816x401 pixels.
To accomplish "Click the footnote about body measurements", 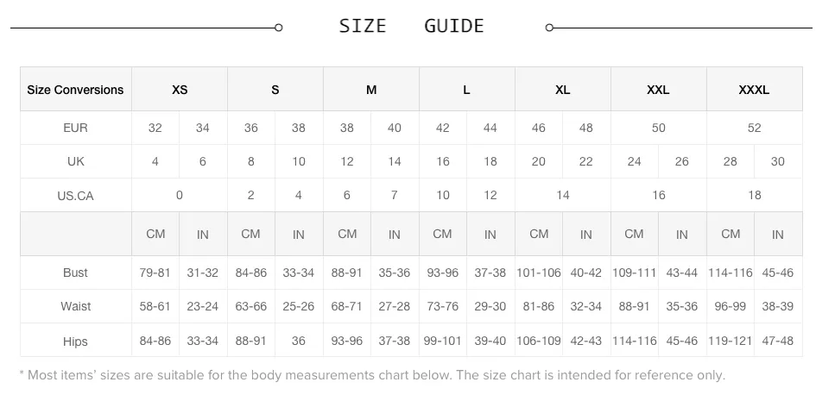I will 372,375.
